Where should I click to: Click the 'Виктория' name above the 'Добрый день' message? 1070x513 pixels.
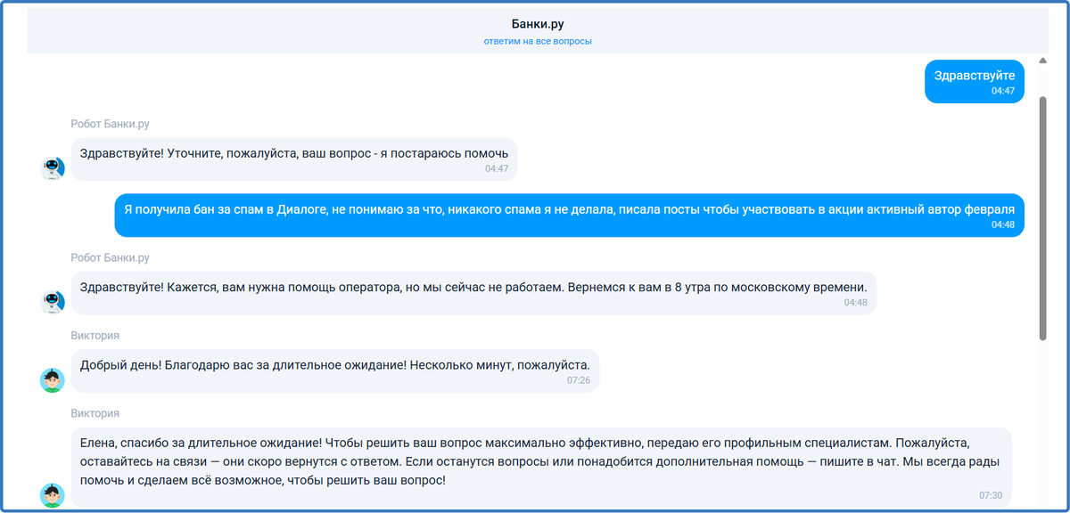95,336
